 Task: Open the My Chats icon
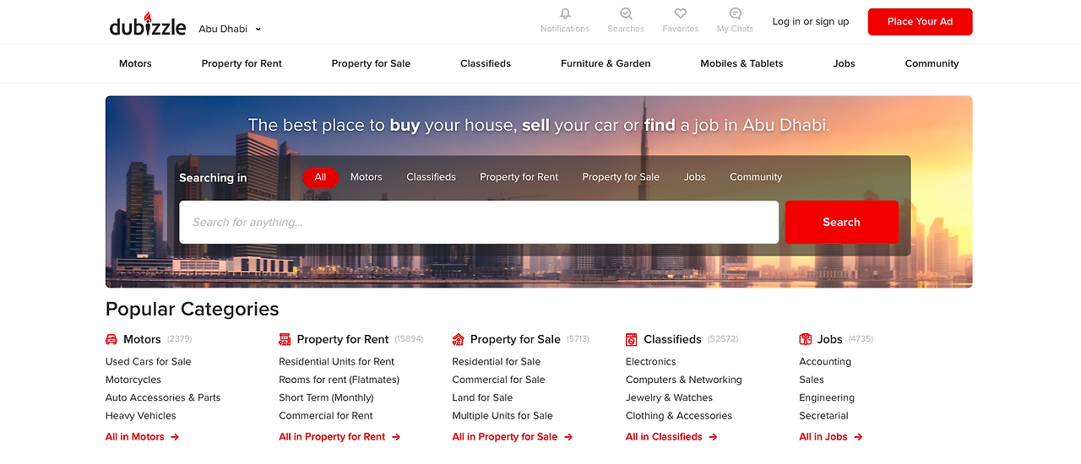pos(735,13)
